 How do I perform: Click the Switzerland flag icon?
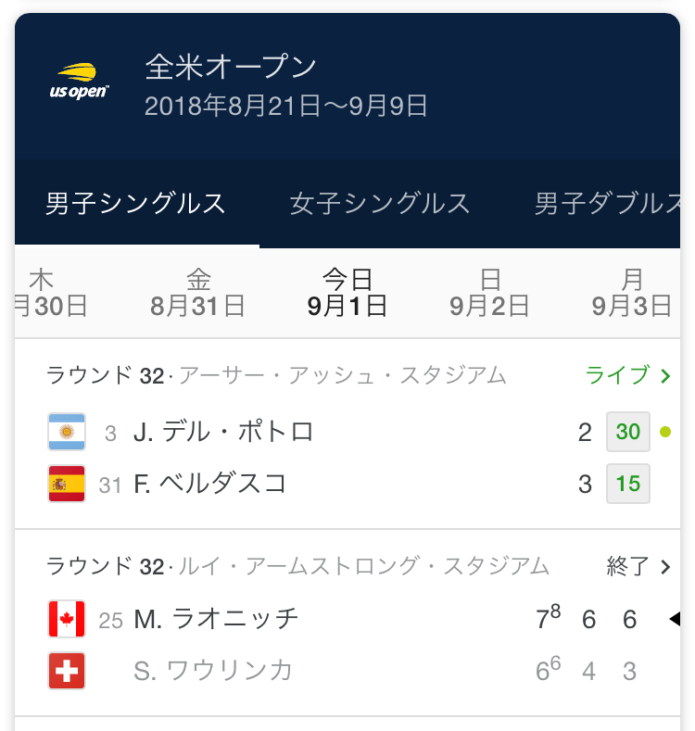pyautogui.click(x=67, y=671)
